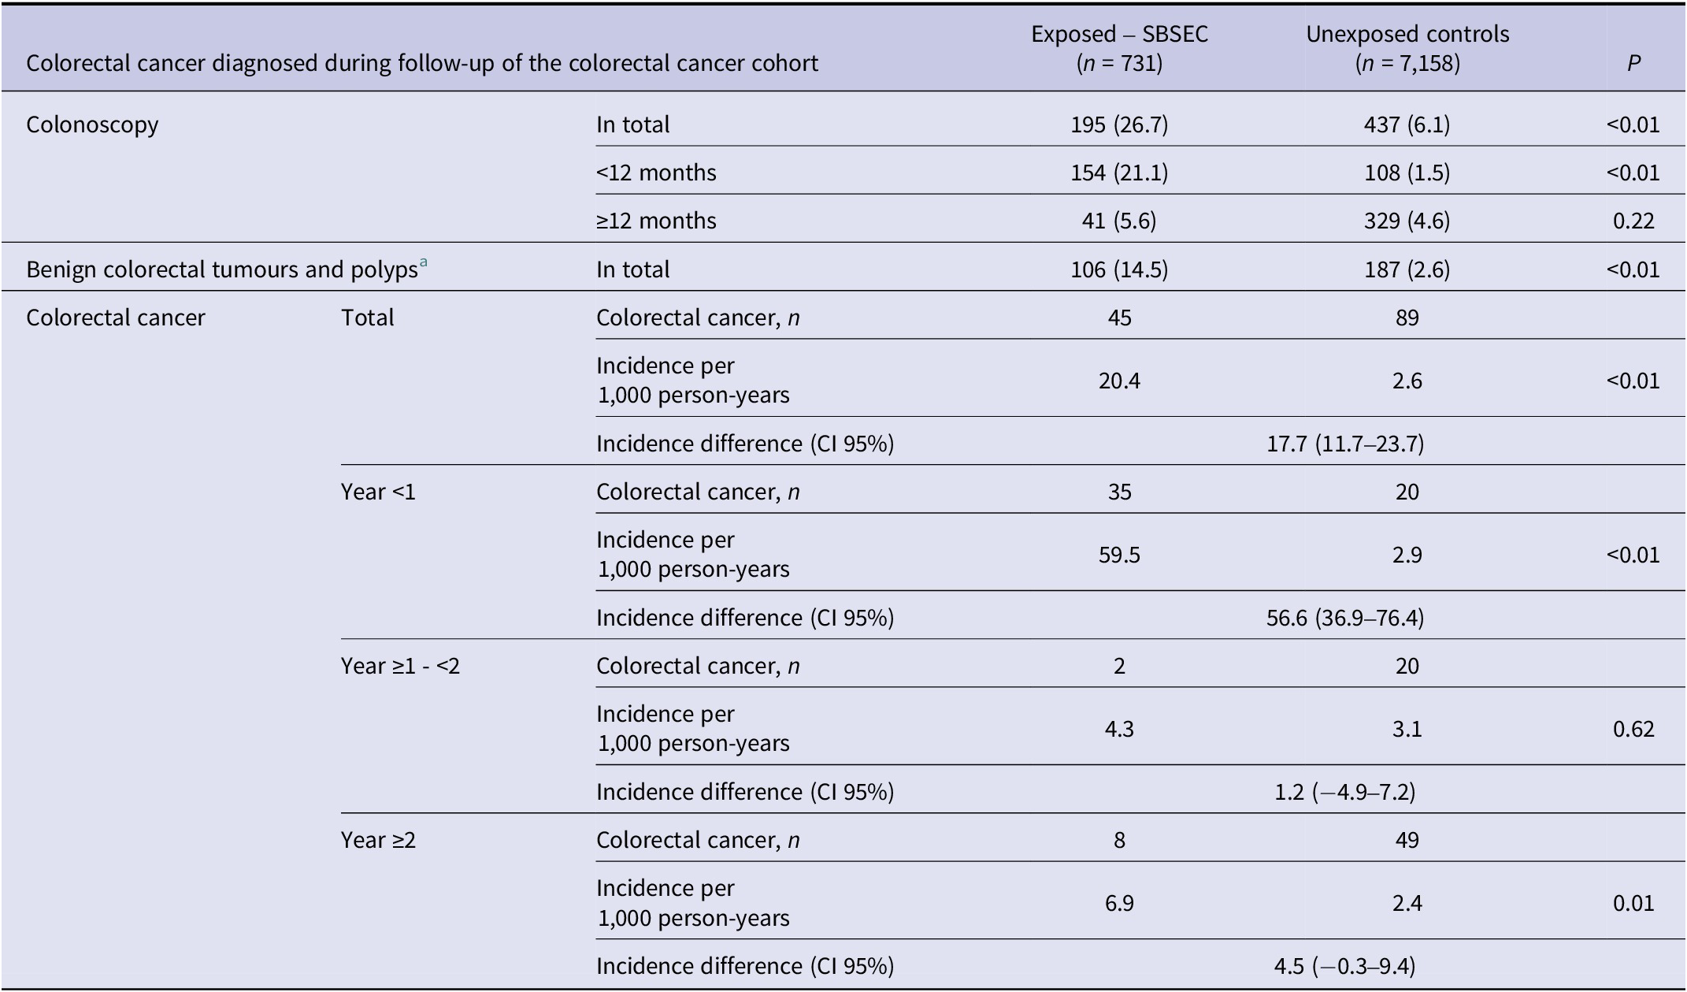This screenshot has width=1687, height=992.
Task: Select the Unexposed controls column header
Action: coord(1407,48)
